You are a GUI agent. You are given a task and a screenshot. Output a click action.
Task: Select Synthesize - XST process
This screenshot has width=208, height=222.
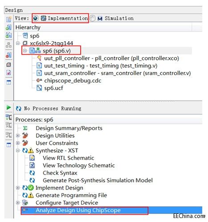(57, 151)
